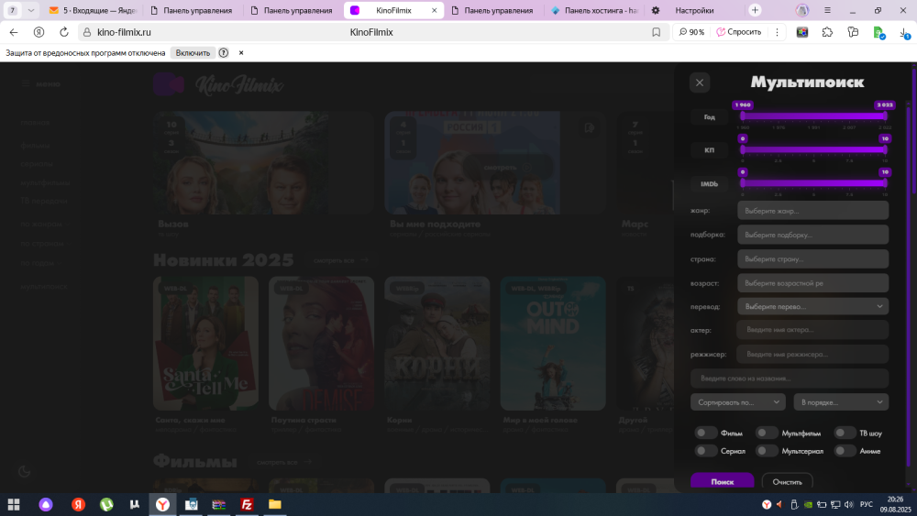Viewport: 917px width, 516px height.
Task: Expand the перевод dropdown
Action: tap(812, 306)
